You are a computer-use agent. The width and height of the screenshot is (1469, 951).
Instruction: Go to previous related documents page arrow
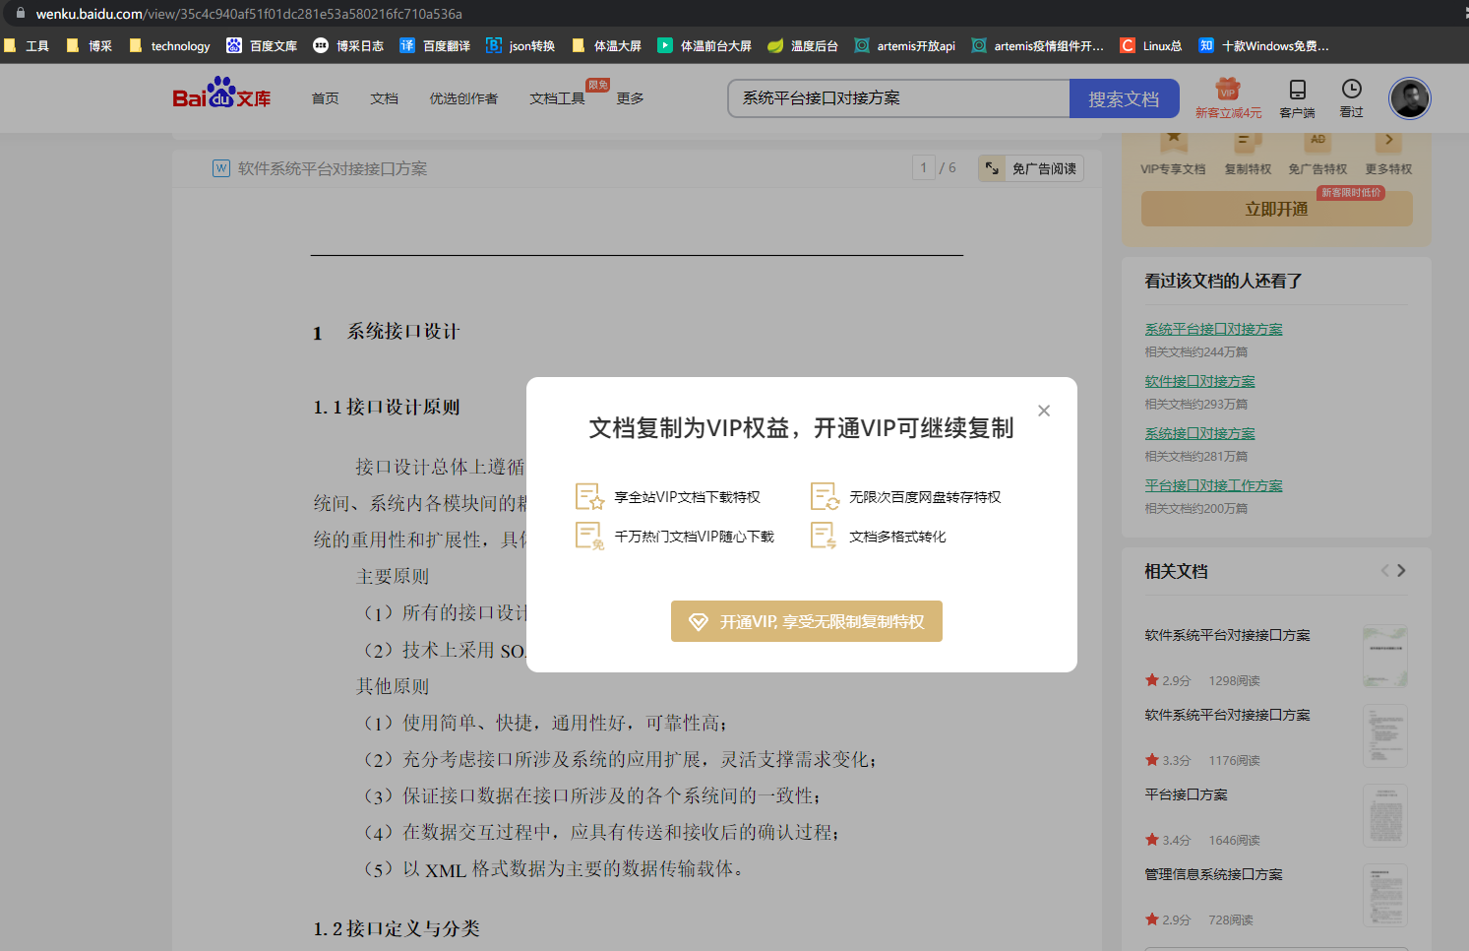click(x=1384, y=570)
